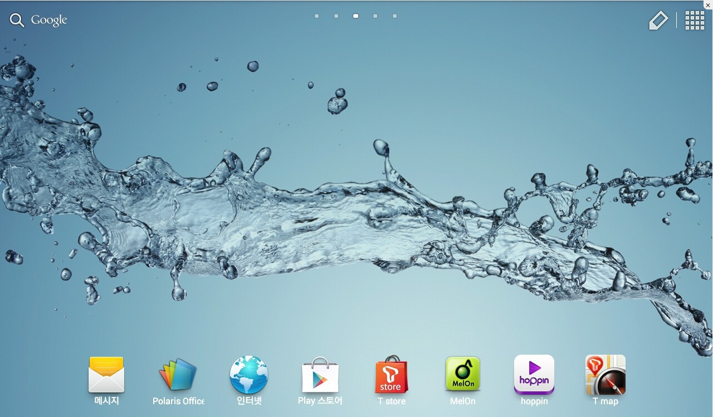The width and height of the screenshot is (713, 417).
Task: Close the window with the X corner button
Action: (708, 4)
